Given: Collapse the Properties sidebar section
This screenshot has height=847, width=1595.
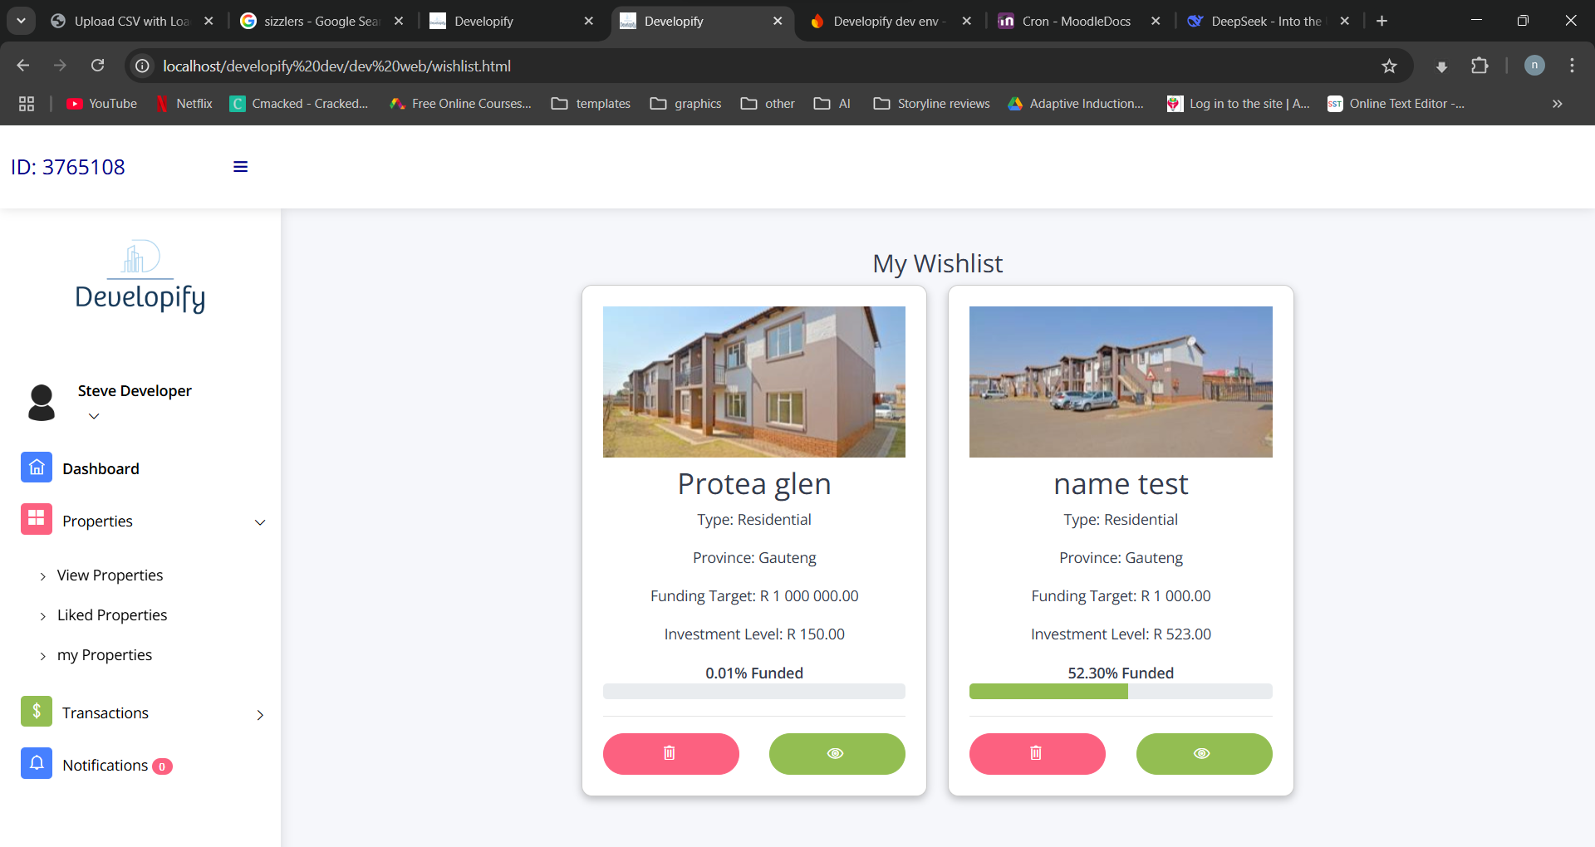Looking at the screenshot, I should tap(260, 522).
